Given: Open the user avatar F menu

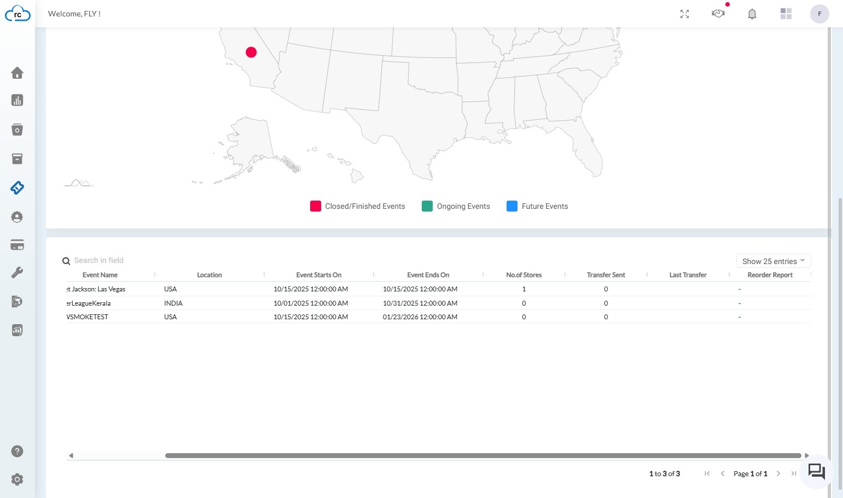Looking at the screenshot, I should pos(819,14).
